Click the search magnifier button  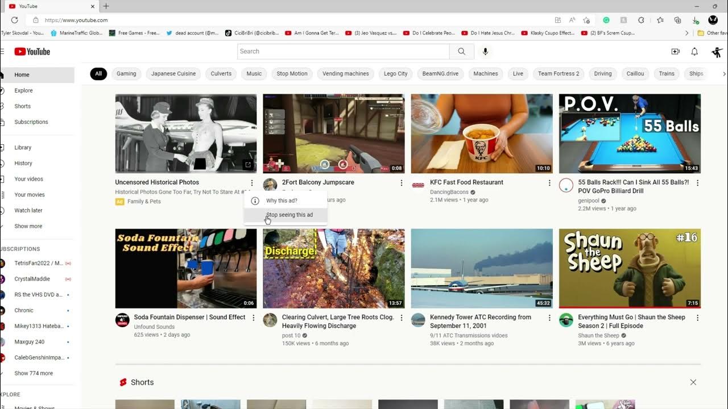pos(461,51)
